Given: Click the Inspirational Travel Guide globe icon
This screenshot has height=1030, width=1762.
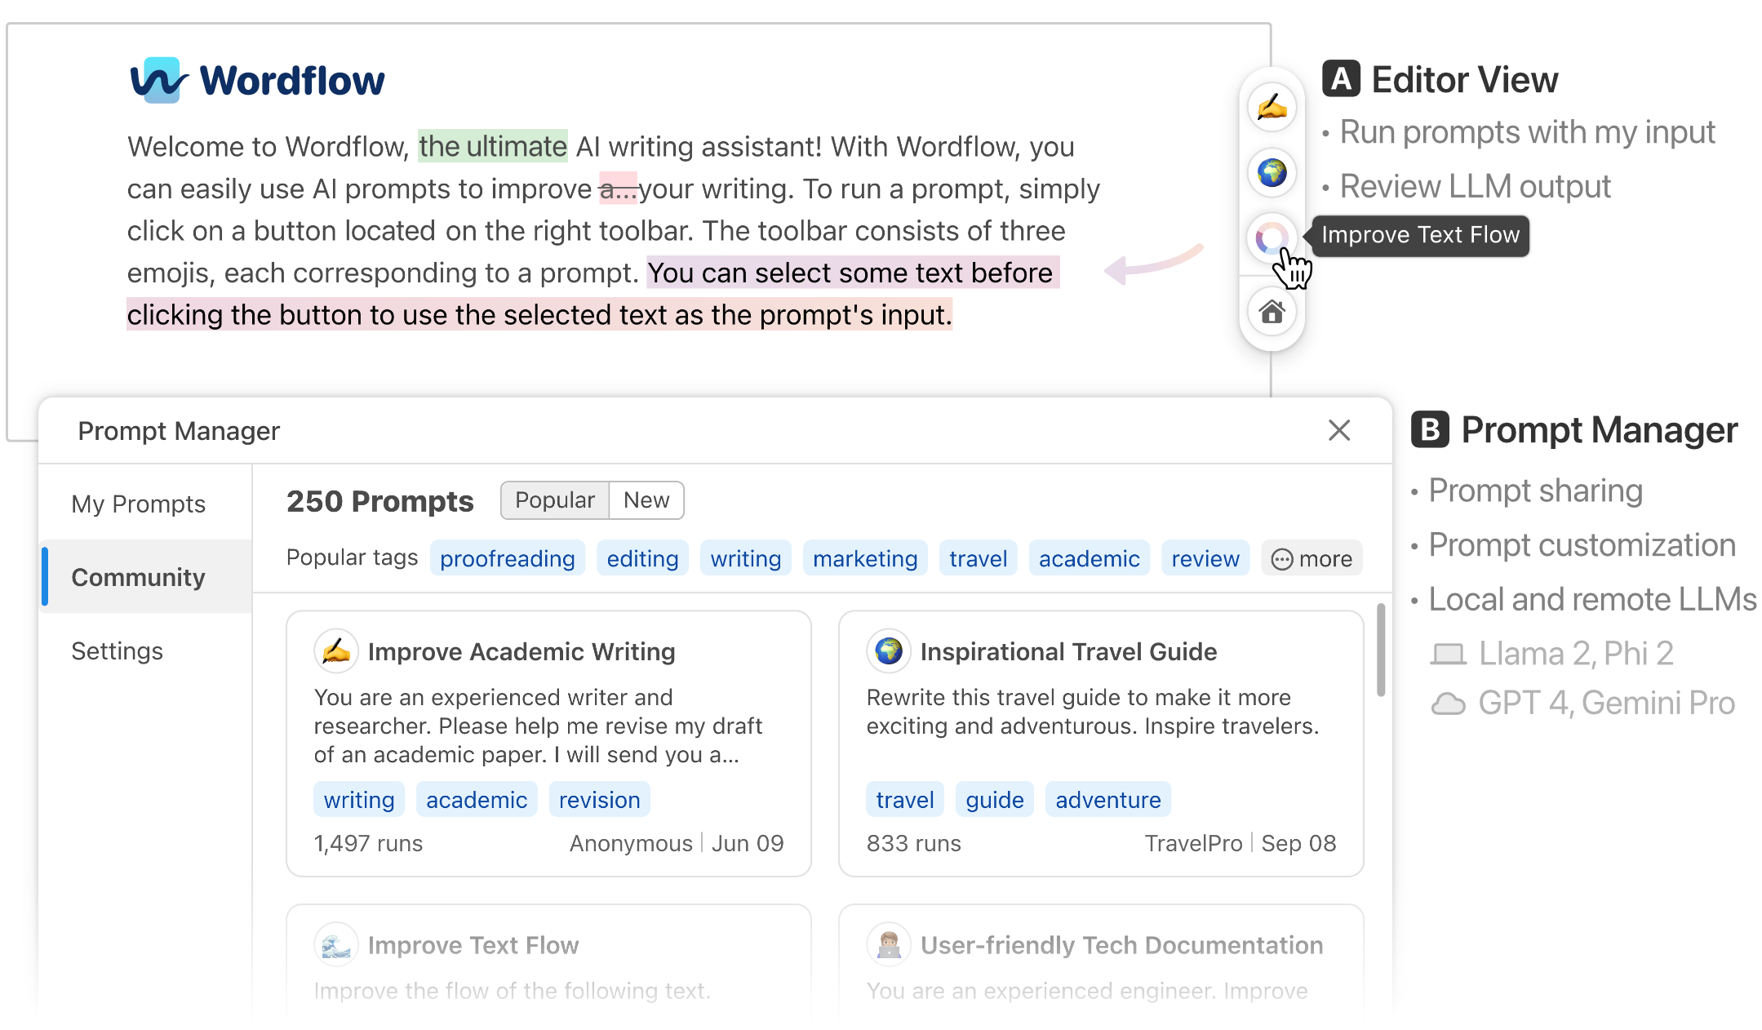Looking at the screenshot, I should click(x=888, y=650).
